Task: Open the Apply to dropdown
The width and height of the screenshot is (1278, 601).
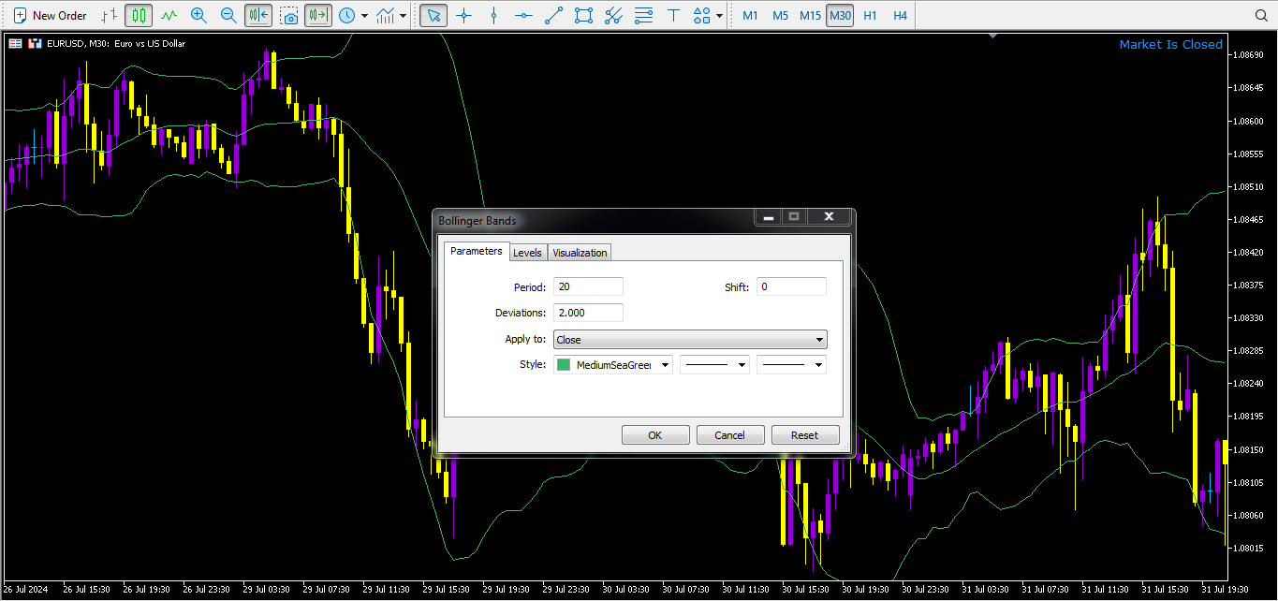Action: pyautogui.click(x=690, y=340)
